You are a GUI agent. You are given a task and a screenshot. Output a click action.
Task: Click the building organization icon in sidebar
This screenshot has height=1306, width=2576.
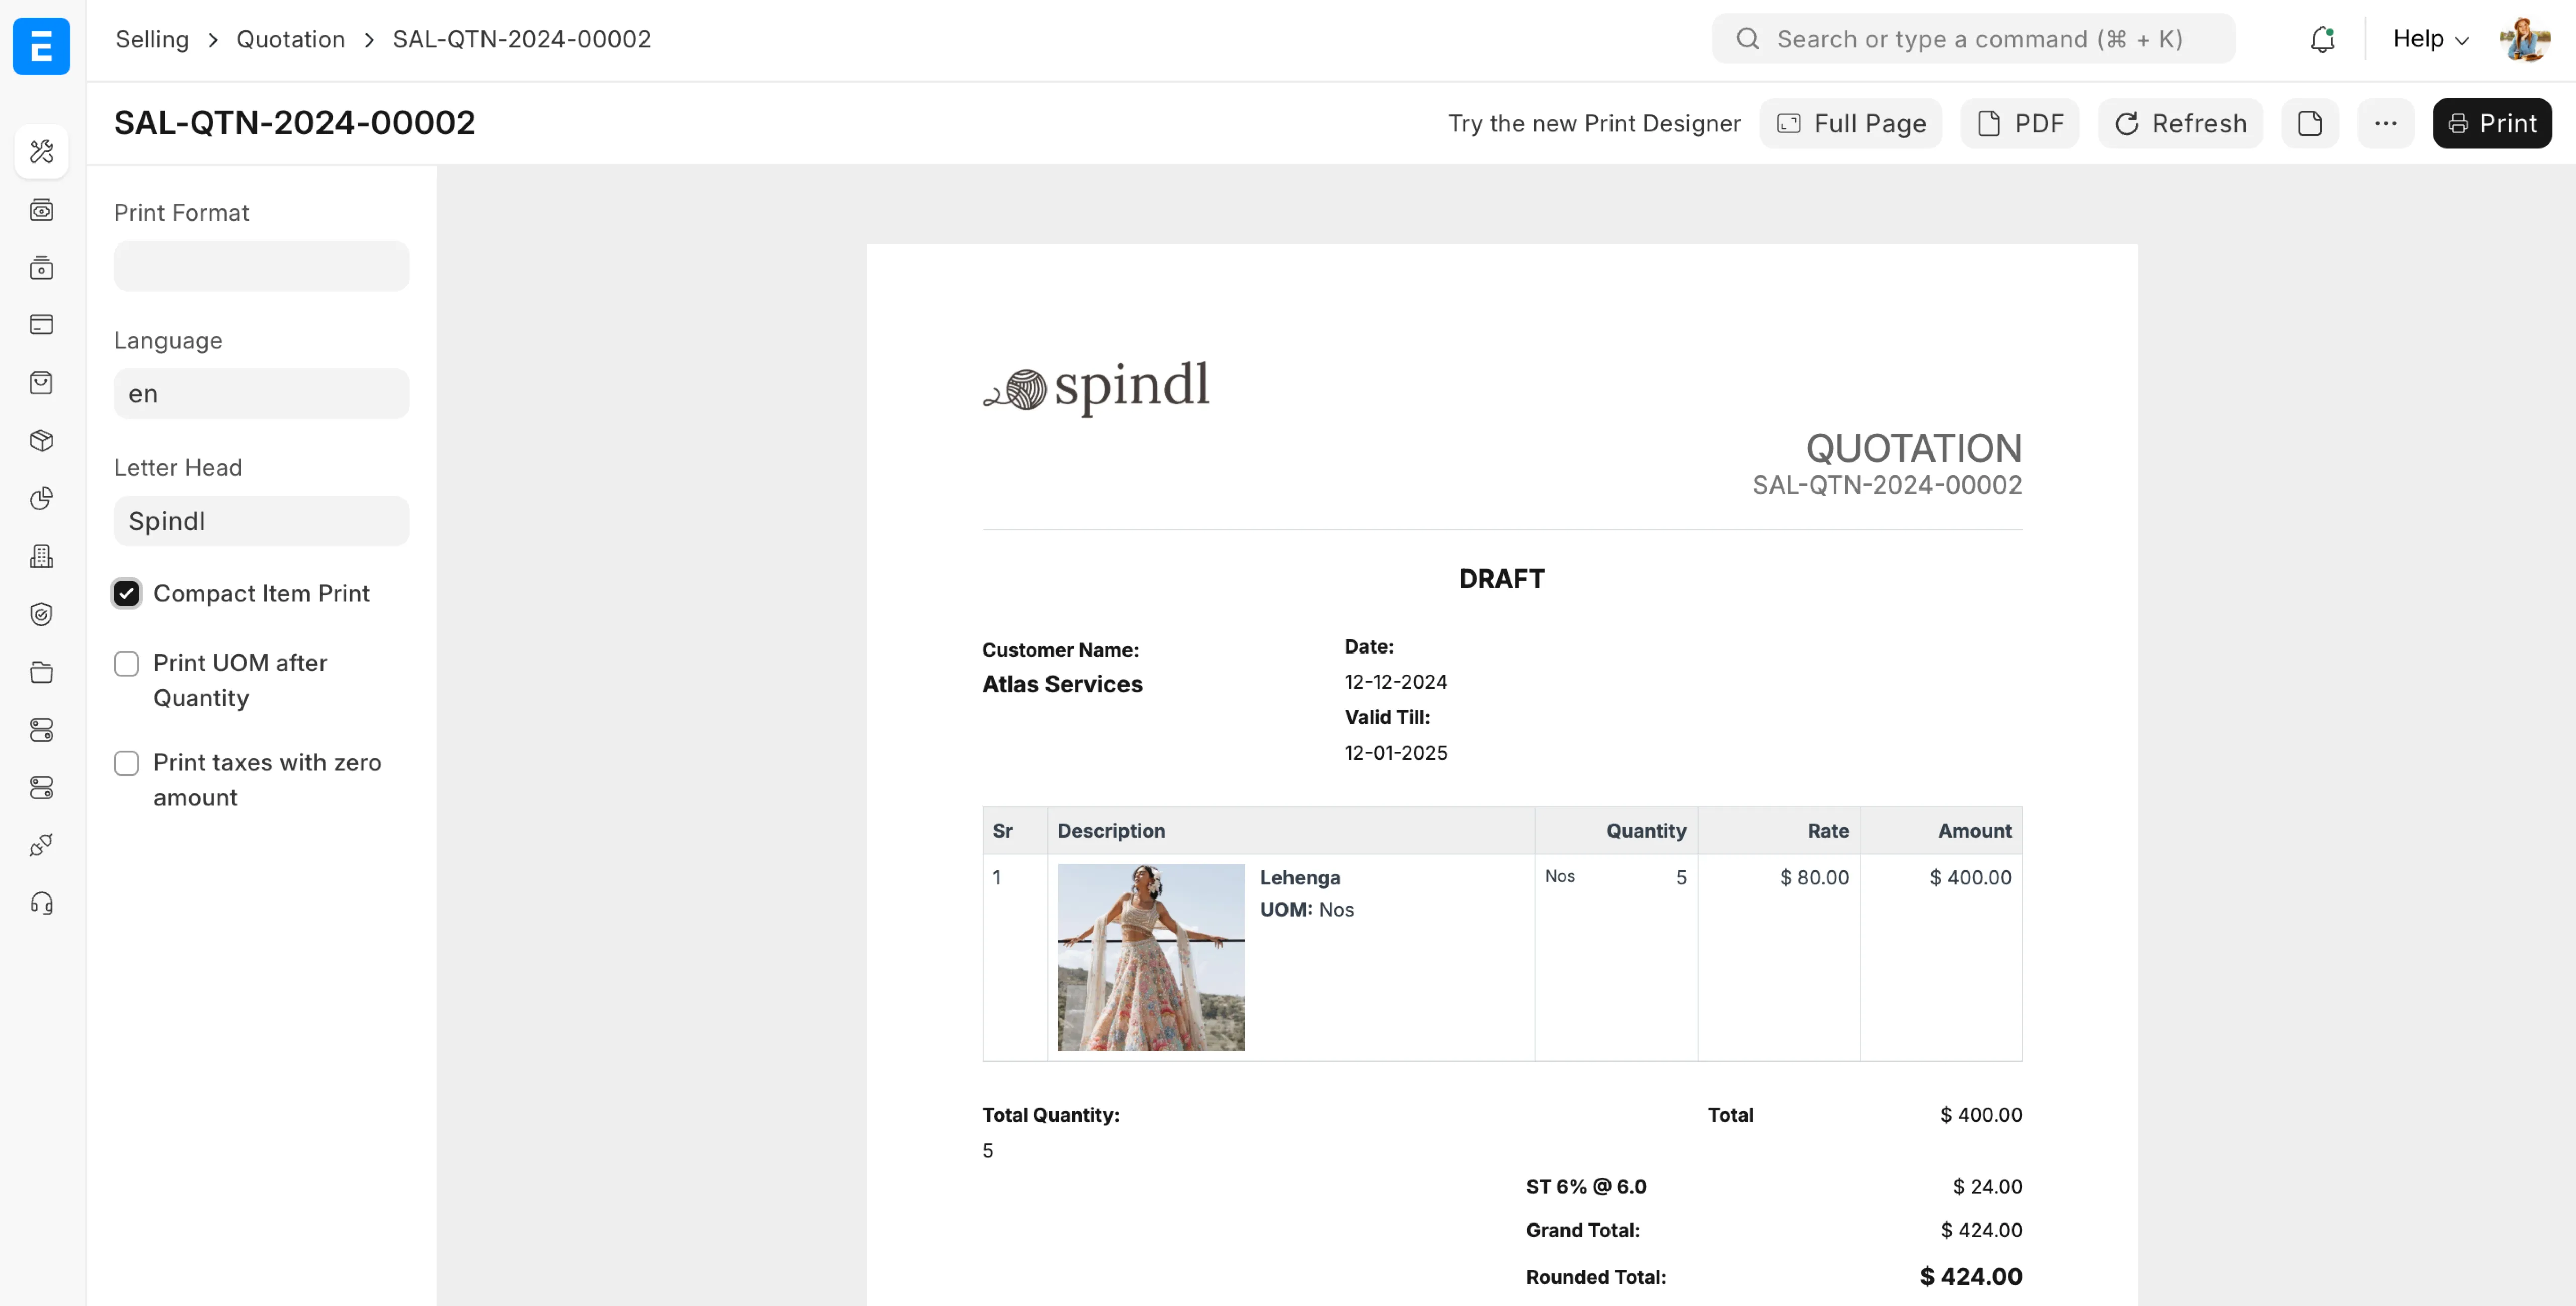pos(41,557)
